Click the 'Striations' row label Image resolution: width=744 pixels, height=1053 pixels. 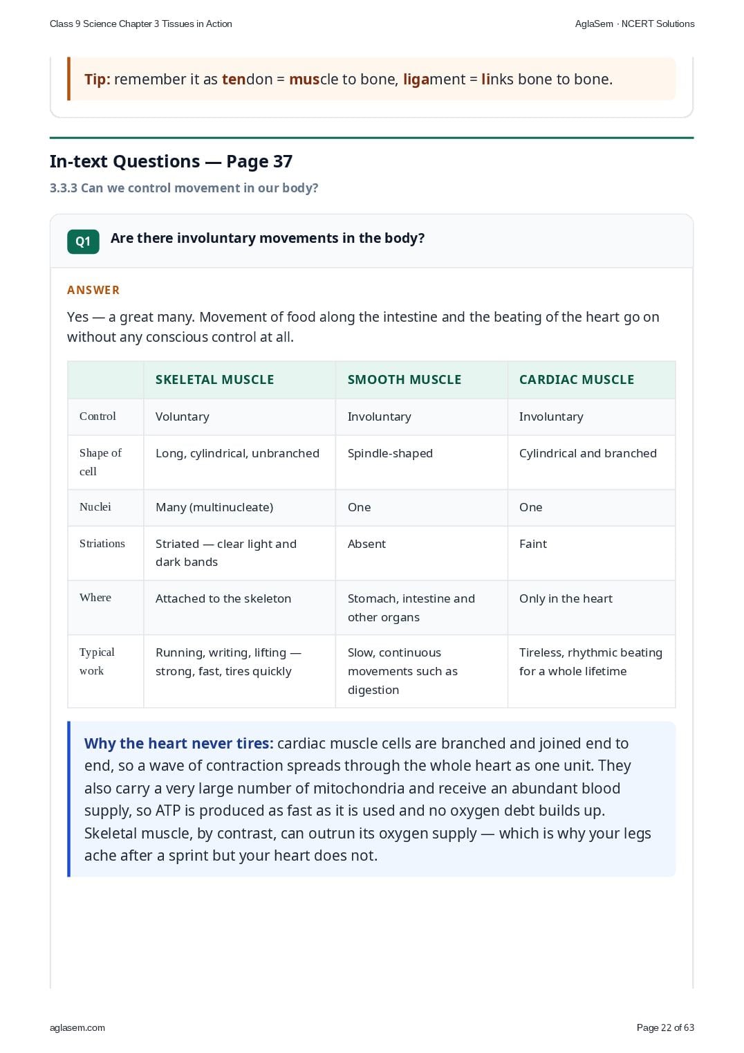(x=102, y=544)
